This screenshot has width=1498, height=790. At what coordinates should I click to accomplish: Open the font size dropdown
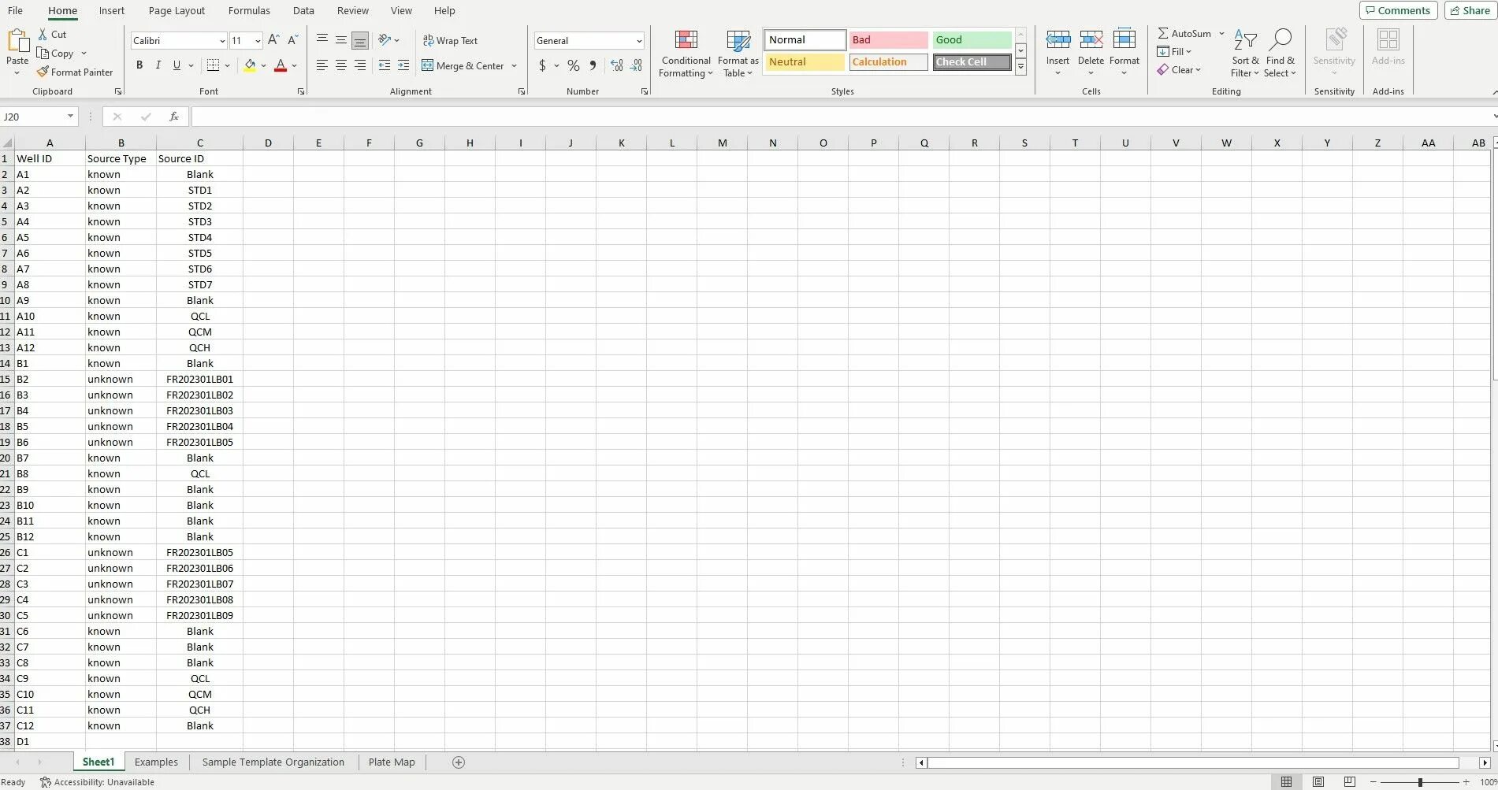point(257,41)
